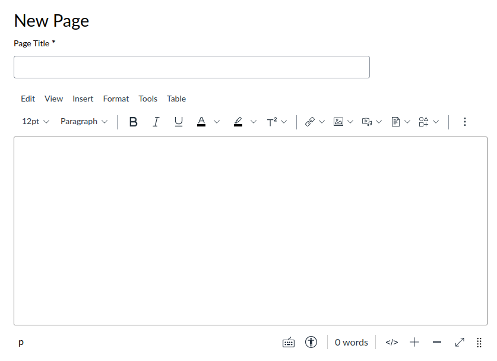Insert a media recording
Image resolution: width=497 pixels, height=361 pixels.
click(x=368, y=121)
